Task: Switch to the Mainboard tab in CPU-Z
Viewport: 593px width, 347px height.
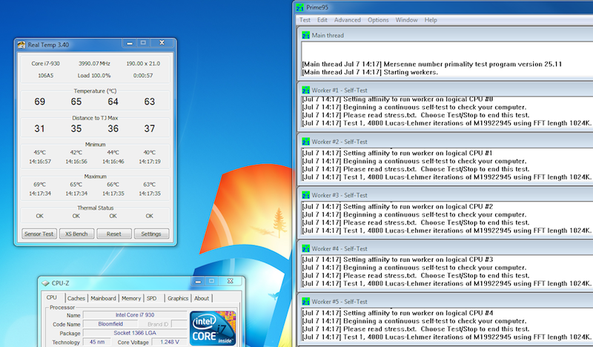Action: 103,298
